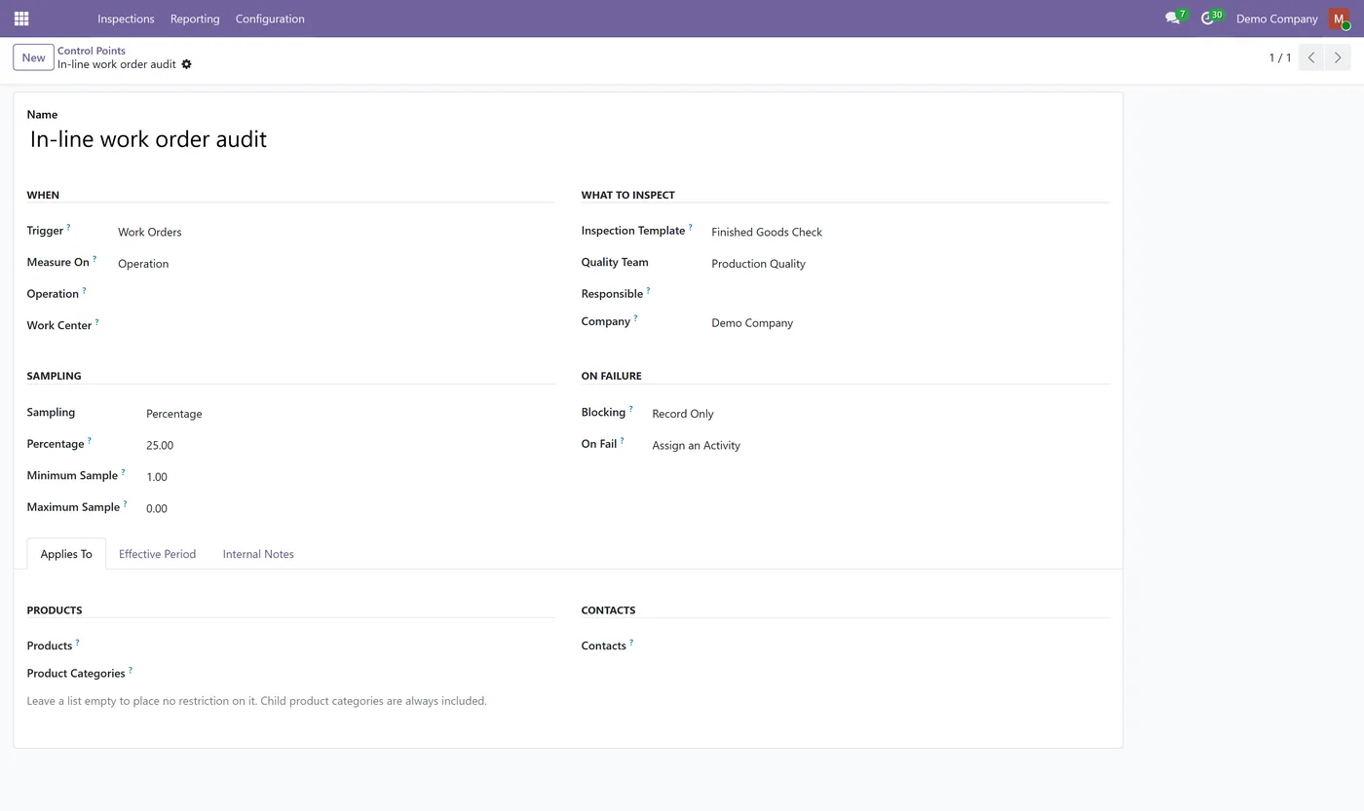Click the empty Responsible field
The width and height of the screenshot is (1364, 811).
(910, 294)
